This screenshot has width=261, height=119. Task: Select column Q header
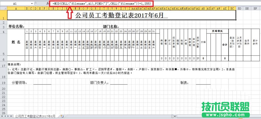(91, 8)
